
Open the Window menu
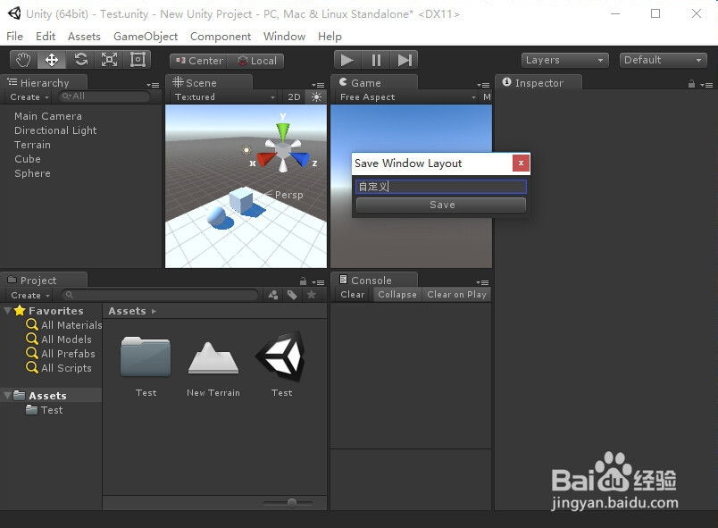284,36
